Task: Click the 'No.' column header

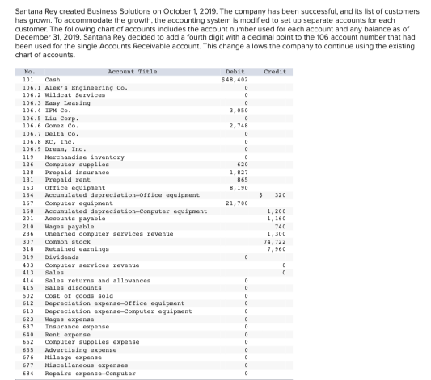Action: [x=30, y=72]
